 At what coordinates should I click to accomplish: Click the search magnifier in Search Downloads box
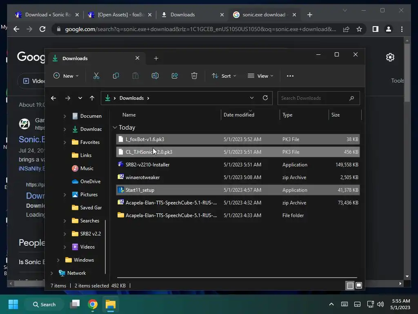point(351,98)
